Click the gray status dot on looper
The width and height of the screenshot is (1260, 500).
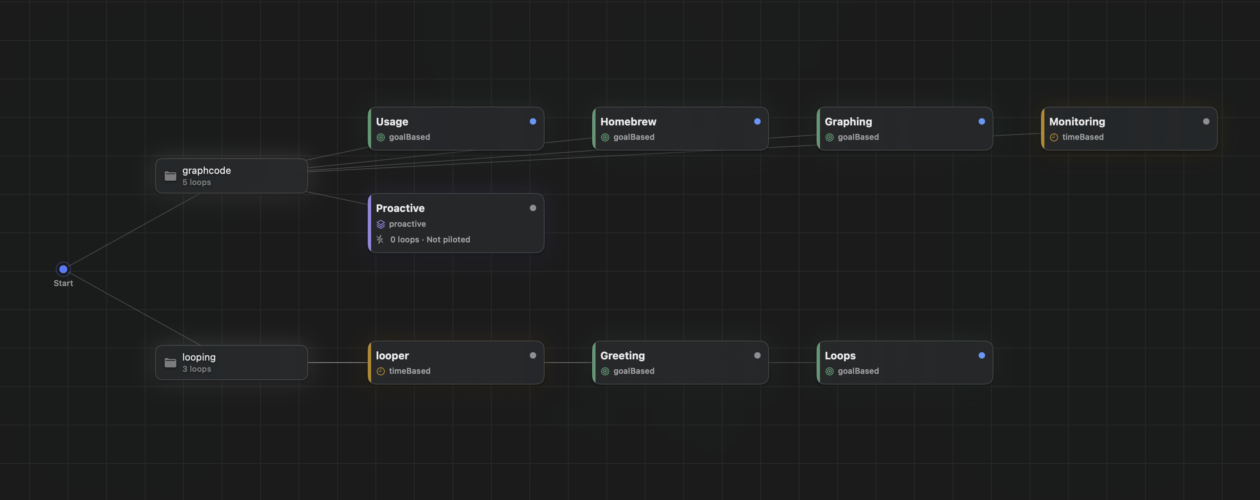533,355
